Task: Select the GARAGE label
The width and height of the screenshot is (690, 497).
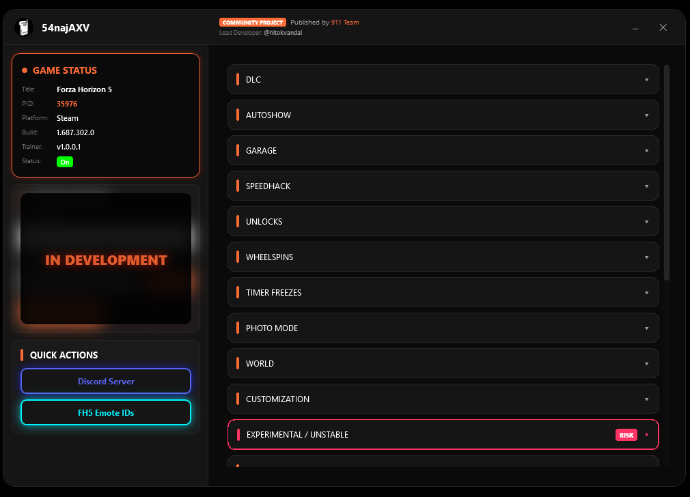Action: click(262, 151)
